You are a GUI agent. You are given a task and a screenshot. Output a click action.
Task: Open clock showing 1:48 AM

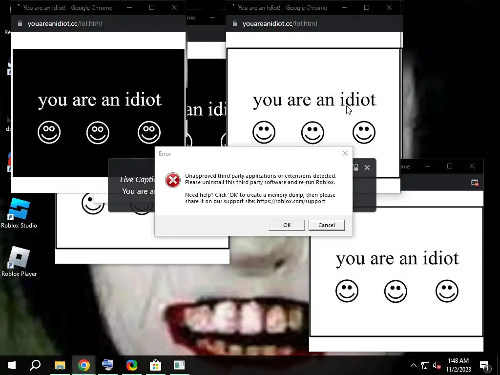coord(458,365)
